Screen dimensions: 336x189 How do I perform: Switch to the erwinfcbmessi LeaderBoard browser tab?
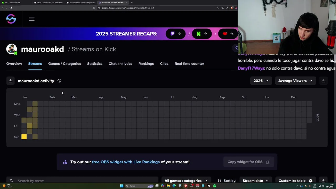[x=81, y=3]
